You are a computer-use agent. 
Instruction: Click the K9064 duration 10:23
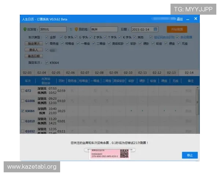[61, 111]
